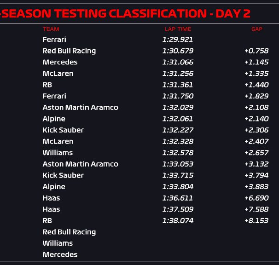The height and width of the screenshot is (265, 279).
Task: Click the TEAM column header
Action: click(x=51, y=29)
